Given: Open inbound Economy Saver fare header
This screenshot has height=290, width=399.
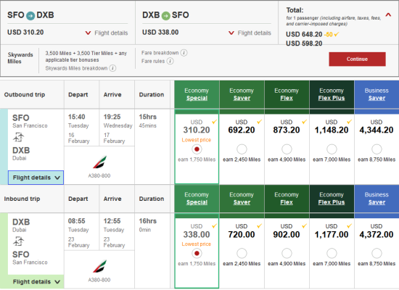Looking at the screenshot, I should (x=242, y=199).
